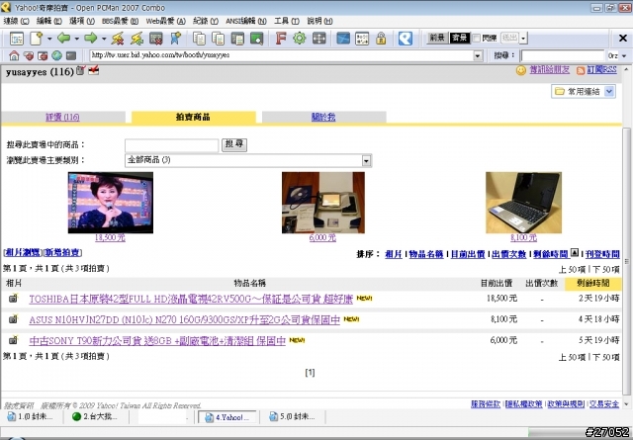Open the 中古SONY T90 listing link

(x=157, y=341)
